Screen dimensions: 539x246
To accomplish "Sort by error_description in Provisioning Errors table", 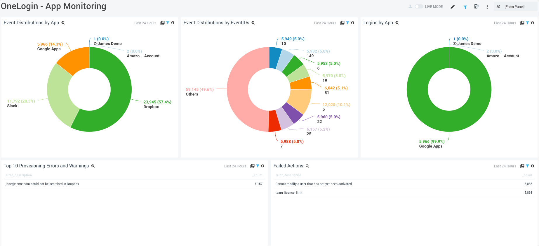I will (19, 175).
